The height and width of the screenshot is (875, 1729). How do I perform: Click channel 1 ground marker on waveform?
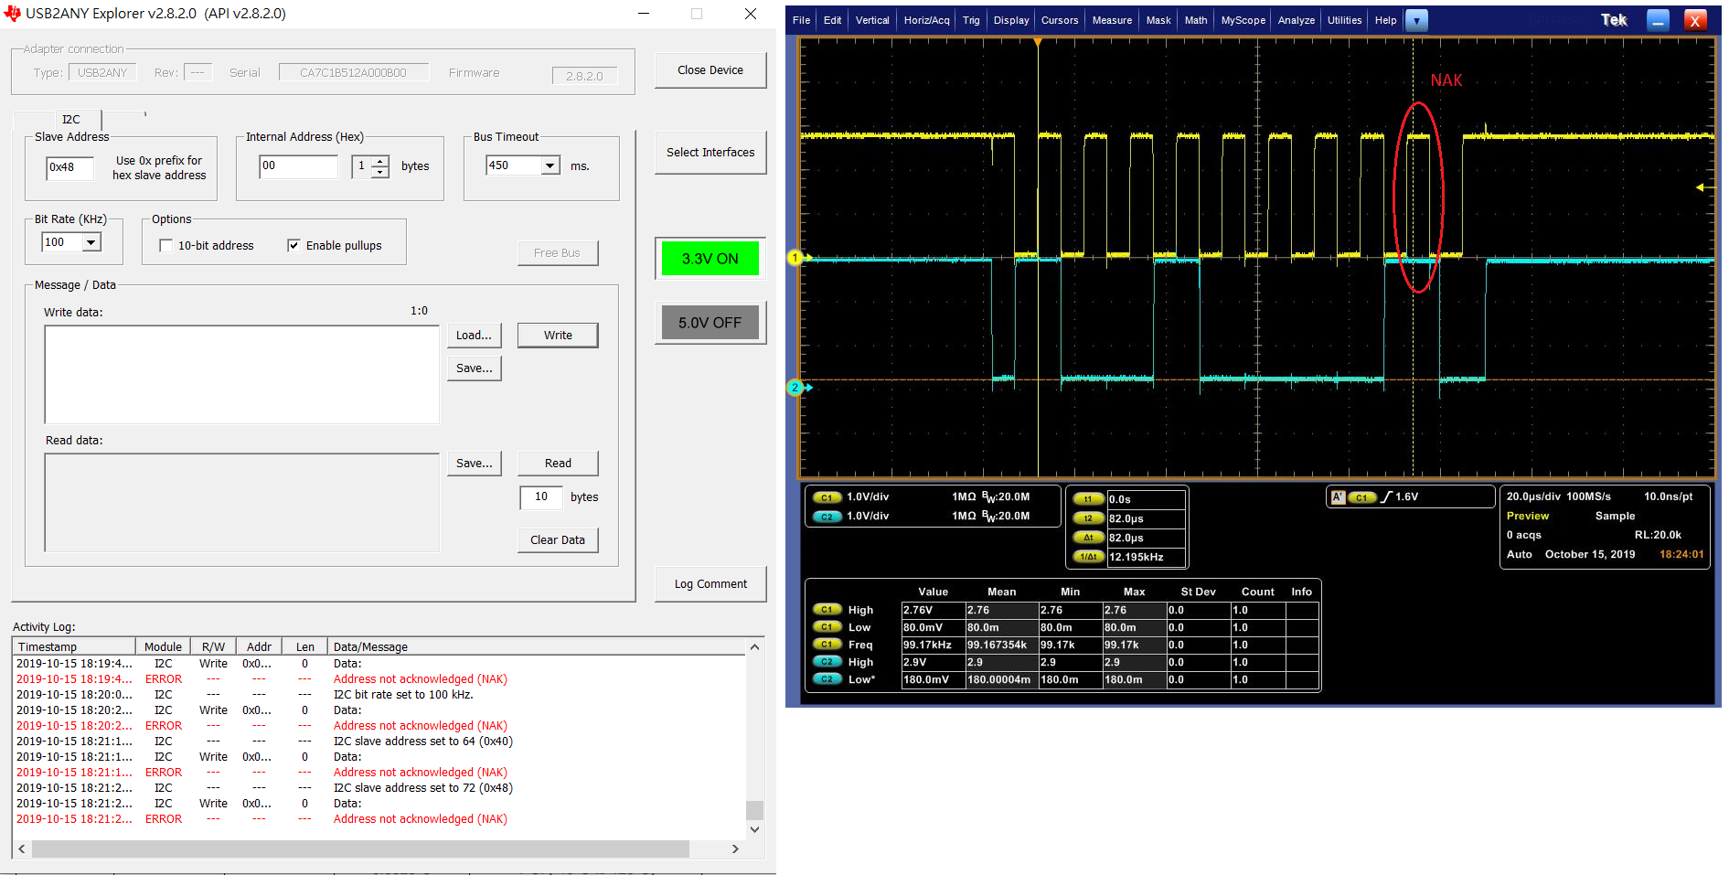[x=795, y=258]
